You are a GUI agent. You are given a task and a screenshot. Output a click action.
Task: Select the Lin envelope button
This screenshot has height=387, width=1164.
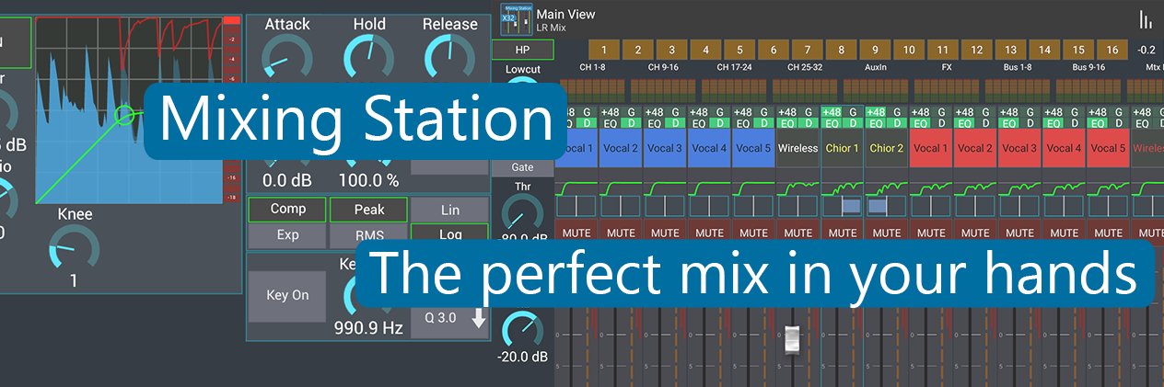point(450,210)
